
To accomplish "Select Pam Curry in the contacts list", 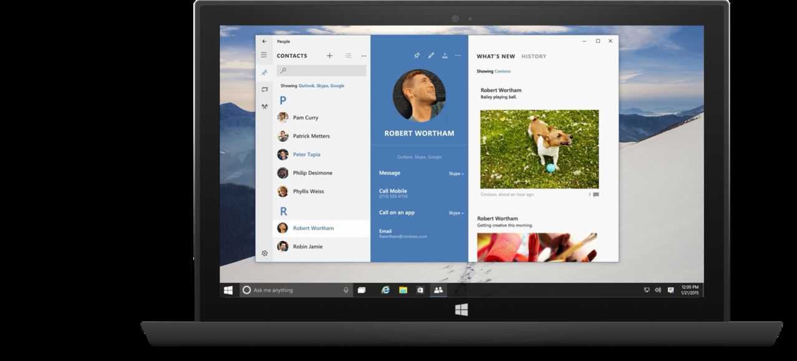I will coord(305,118).
